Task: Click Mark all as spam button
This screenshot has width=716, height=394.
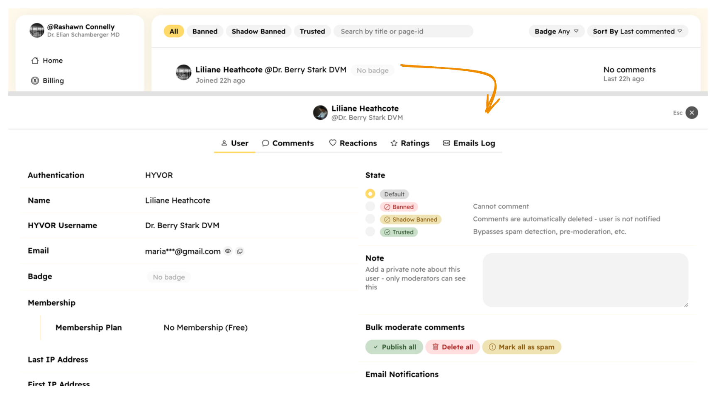Action: [521, 347]
